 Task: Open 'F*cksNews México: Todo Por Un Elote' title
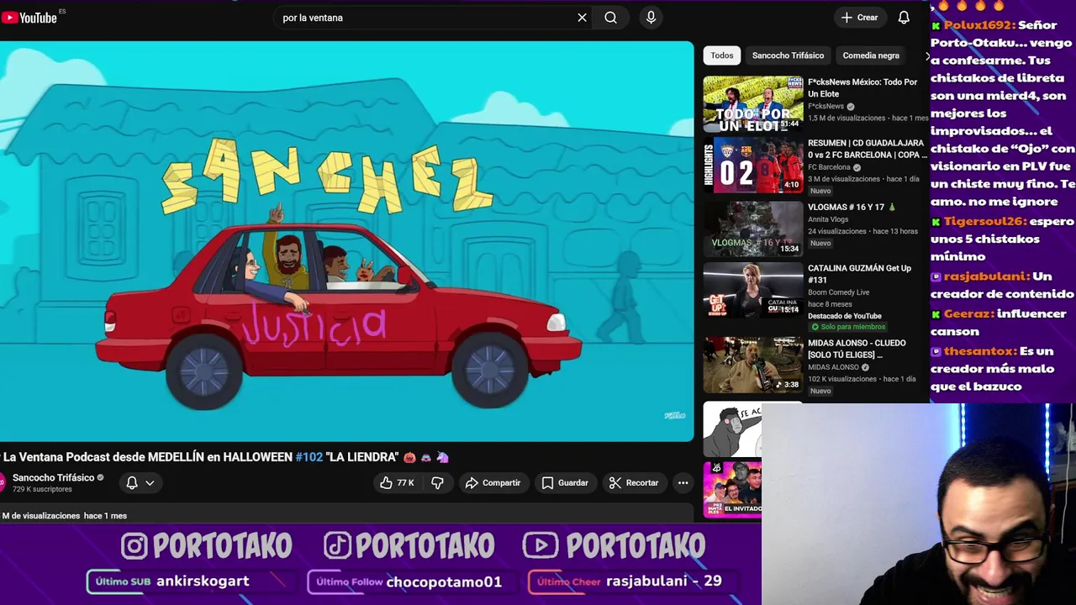tap(862, 88)
